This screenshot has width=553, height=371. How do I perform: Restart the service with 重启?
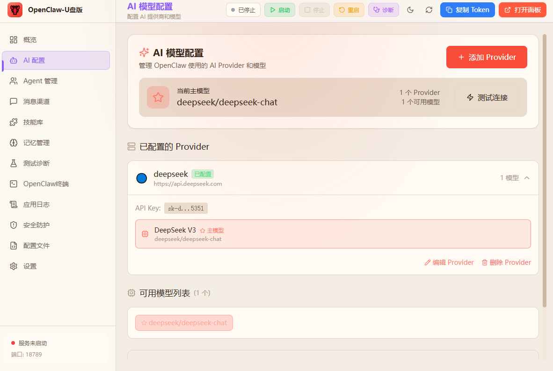349,10
